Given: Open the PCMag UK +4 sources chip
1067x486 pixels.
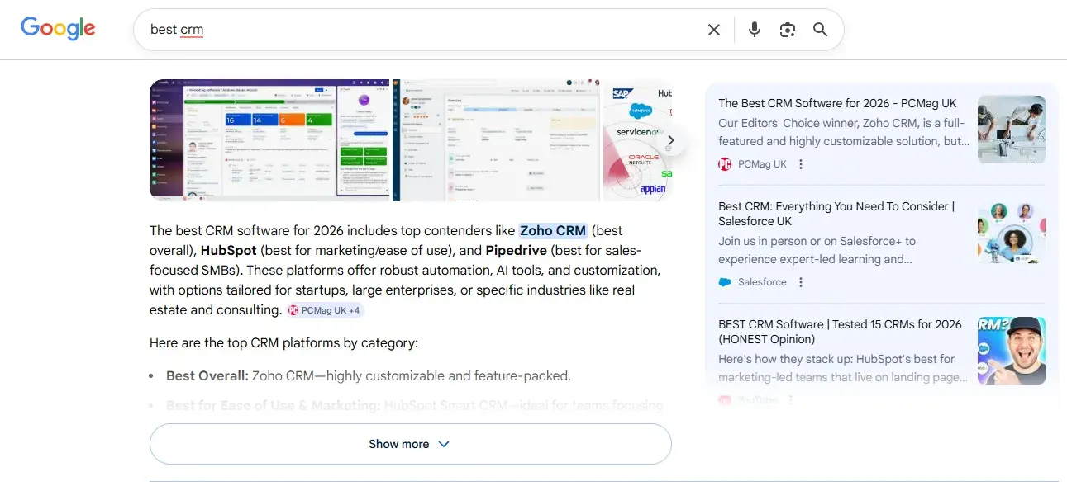Looking at the screenshot, I should 325,309.
